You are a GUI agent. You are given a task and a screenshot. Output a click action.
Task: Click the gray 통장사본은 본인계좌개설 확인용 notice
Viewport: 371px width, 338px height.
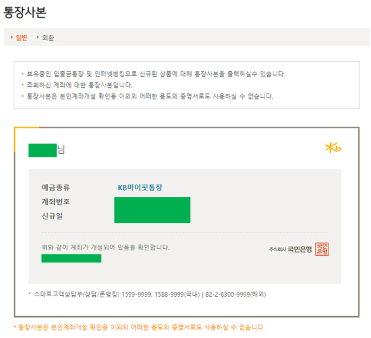[150, 96]
